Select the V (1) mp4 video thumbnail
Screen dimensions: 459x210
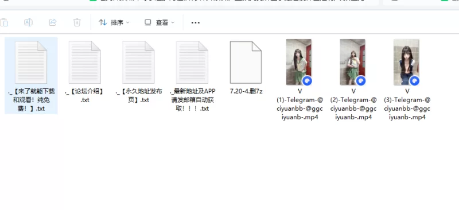coord(299,62)
